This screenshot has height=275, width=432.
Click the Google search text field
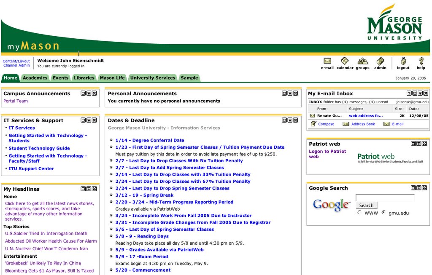pos(385,198)
